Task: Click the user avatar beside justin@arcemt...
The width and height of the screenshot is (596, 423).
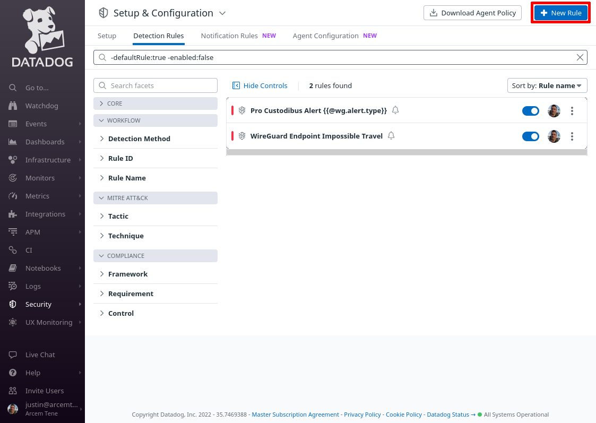Action: pos(13,409)
